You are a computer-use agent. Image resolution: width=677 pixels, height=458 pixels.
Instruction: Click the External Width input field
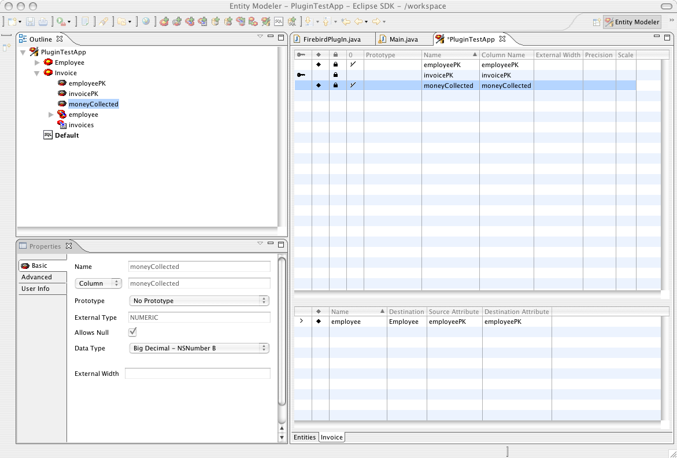(x=198, y=374)
